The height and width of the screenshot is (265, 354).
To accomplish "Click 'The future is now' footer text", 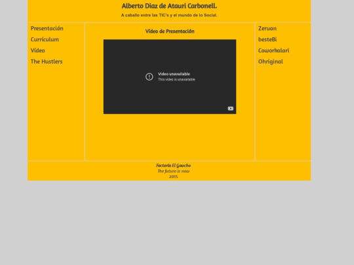I will click(x=173, y=171).
